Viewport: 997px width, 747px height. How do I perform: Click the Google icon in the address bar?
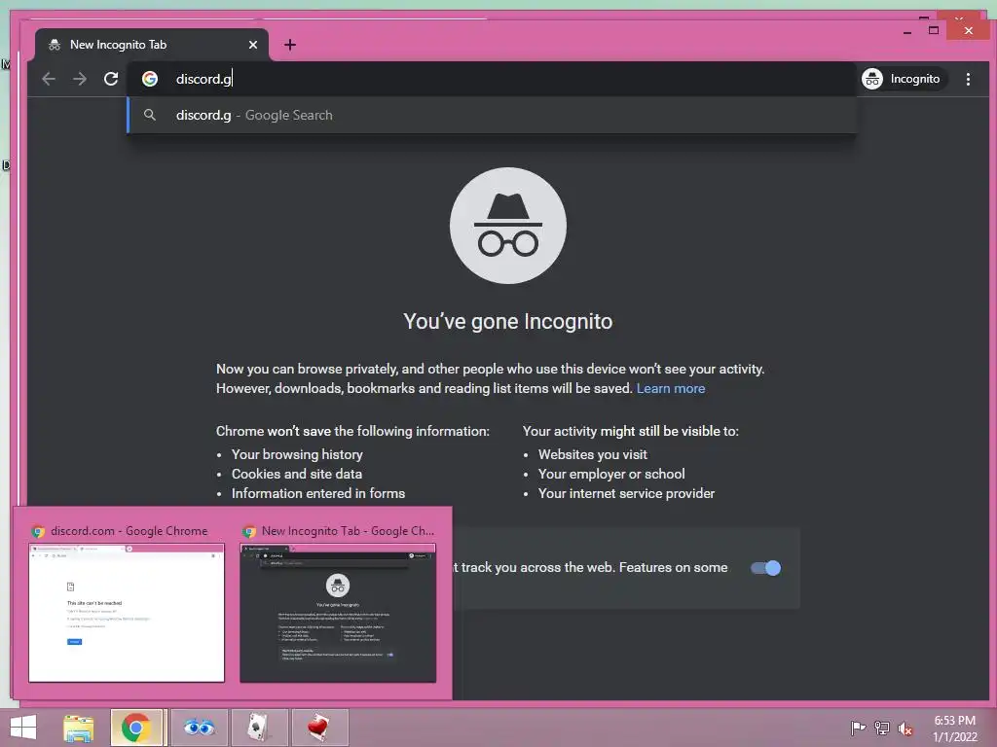(150, 79)
